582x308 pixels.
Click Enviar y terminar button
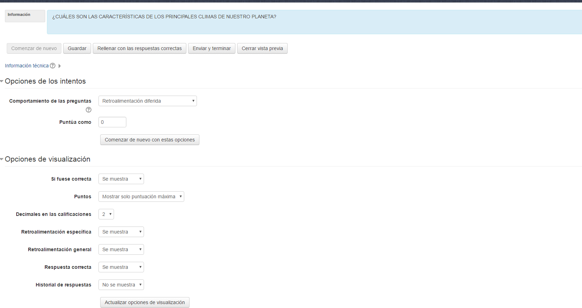211,48
